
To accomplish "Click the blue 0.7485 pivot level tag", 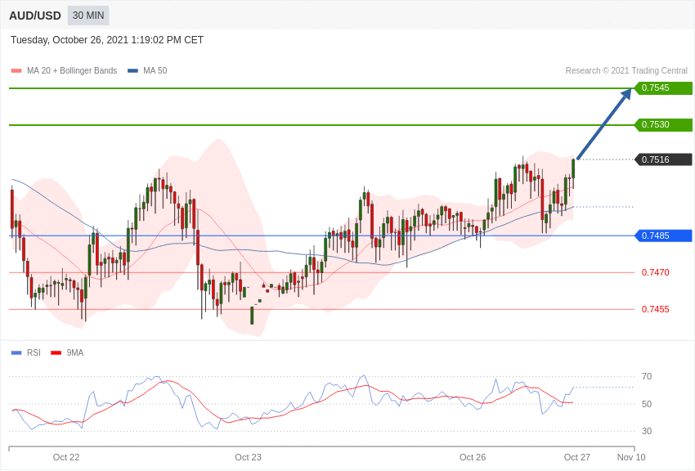I will click(663, 235).
